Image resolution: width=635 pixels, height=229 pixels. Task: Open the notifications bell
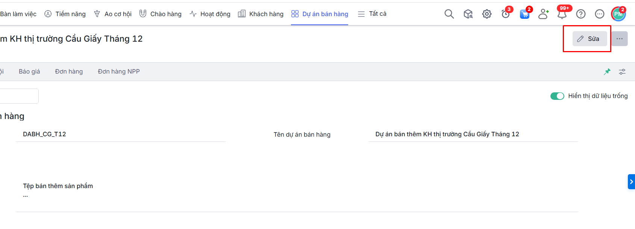coord(562,14)
